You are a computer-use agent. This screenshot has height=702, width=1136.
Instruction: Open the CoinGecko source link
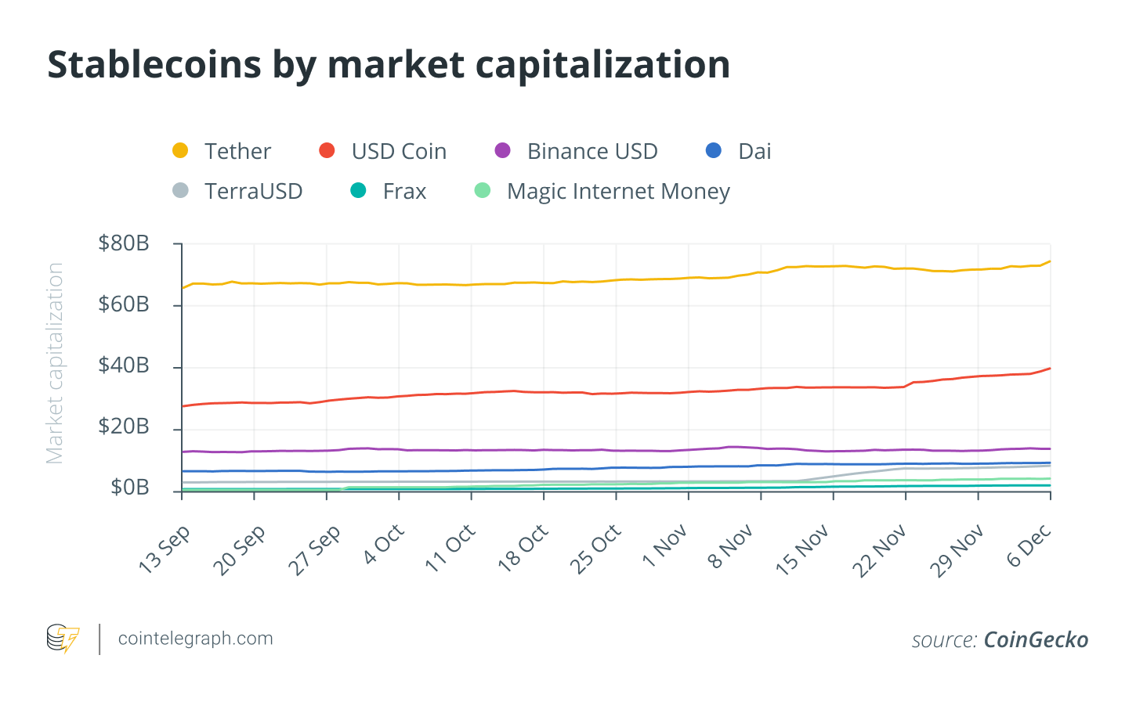tap(1035, 639)
